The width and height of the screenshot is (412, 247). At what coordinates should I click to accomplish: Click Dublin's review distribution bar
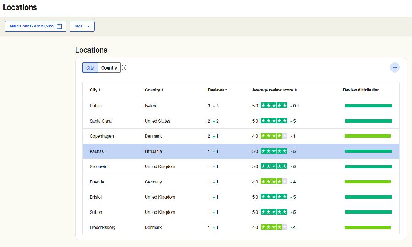pos(368,106)
